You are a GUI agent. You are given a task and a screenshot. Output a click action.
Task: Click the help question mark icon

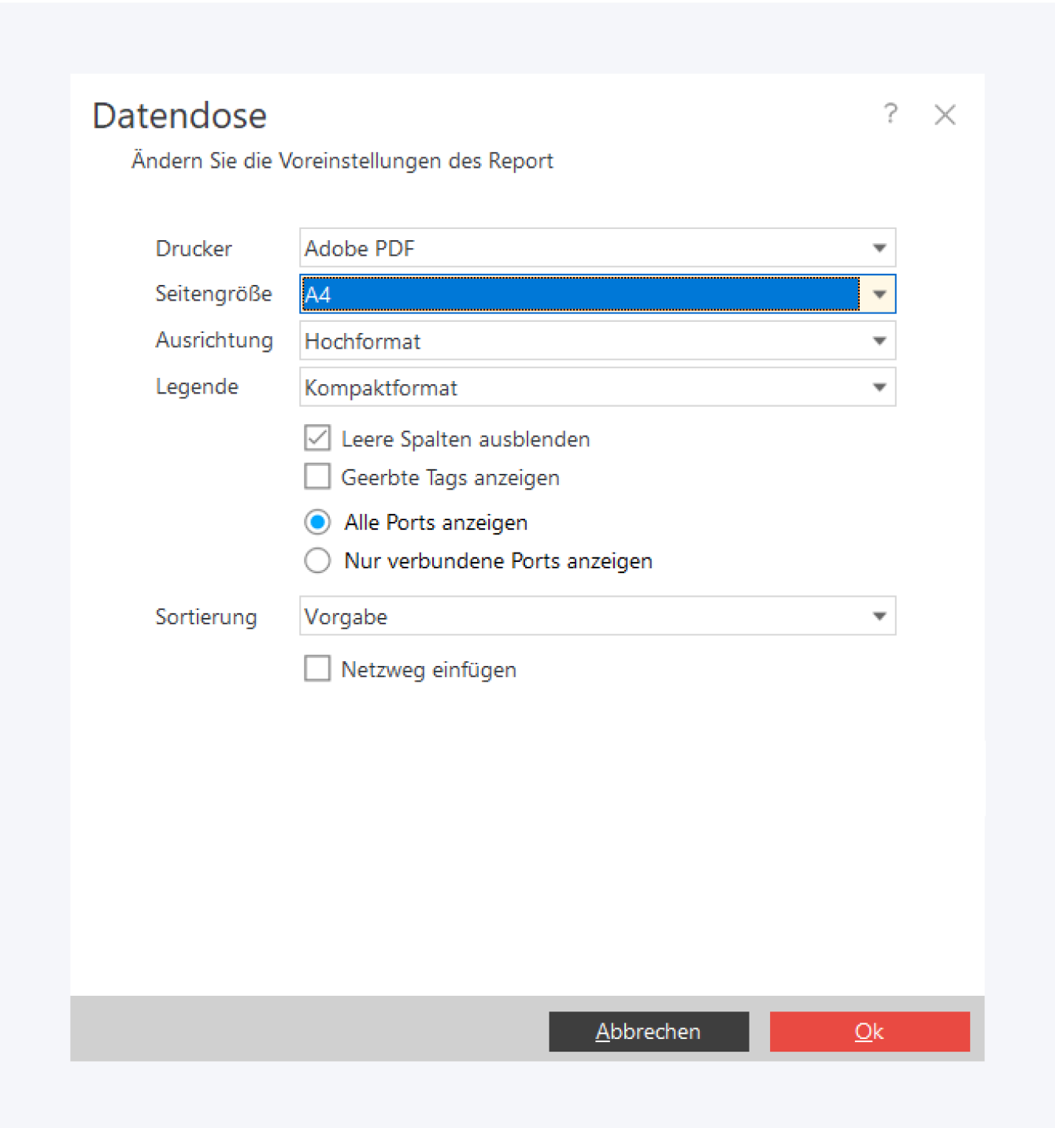pyautogui.click(x=890, y=114)
